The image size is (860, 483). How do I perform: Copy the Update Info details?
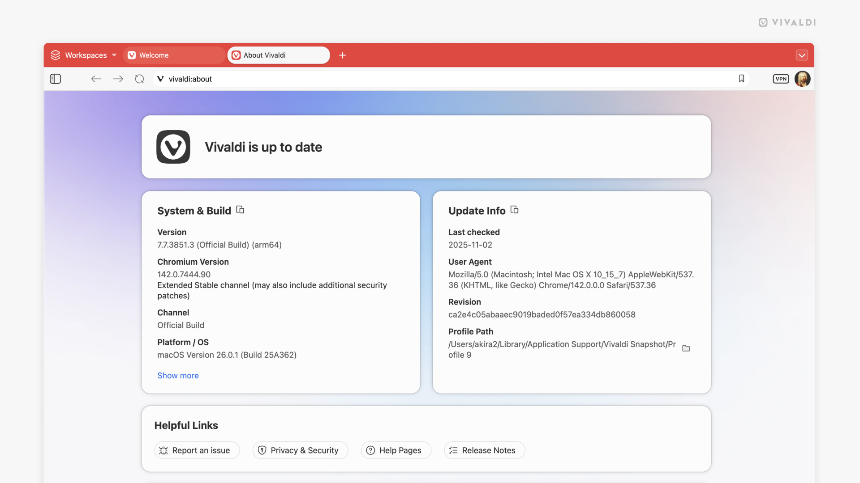click(x=514, y=209)
